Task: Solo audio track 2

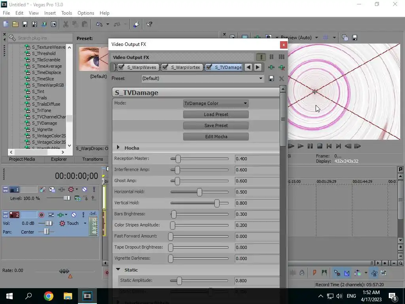Action: 83,215
